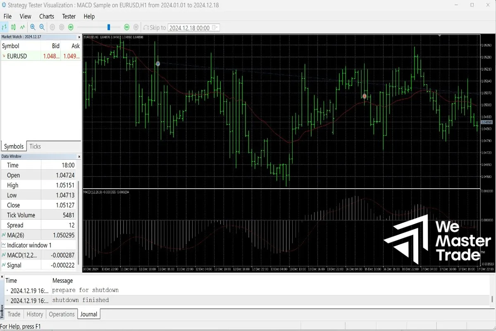Switch to the Ticks tab

[35, 146]
